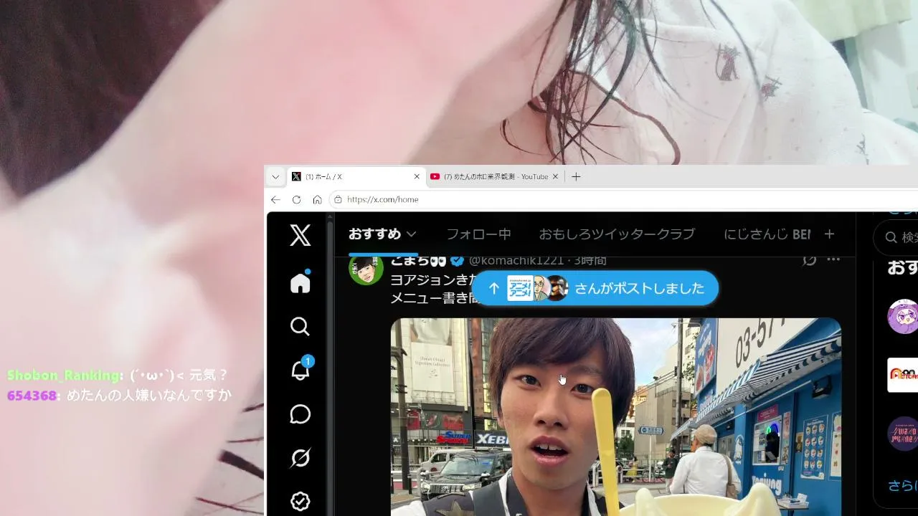The width and height of the screenshot is (918, 516).
Task: Click the さんがポストしました new posts pill
Action: 595,288
